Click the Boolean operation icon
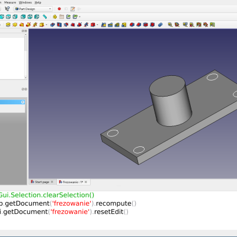This screenshot has height=237, width=237. coord(161,25)
